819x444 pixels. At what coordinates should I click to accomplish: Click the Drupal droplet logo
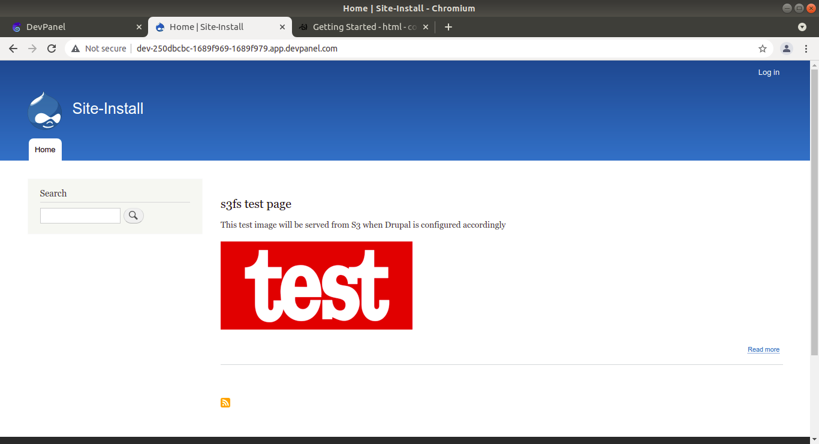(44, 110)
